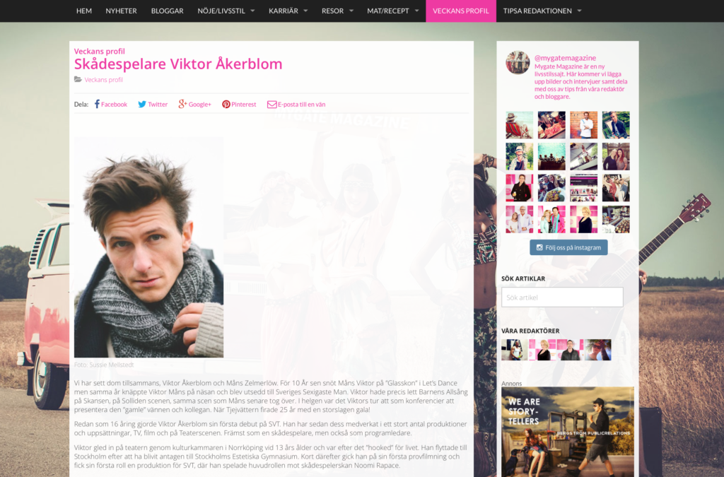Open the last Instagram thumbnail in the bottom row

(x=616, y=219)
